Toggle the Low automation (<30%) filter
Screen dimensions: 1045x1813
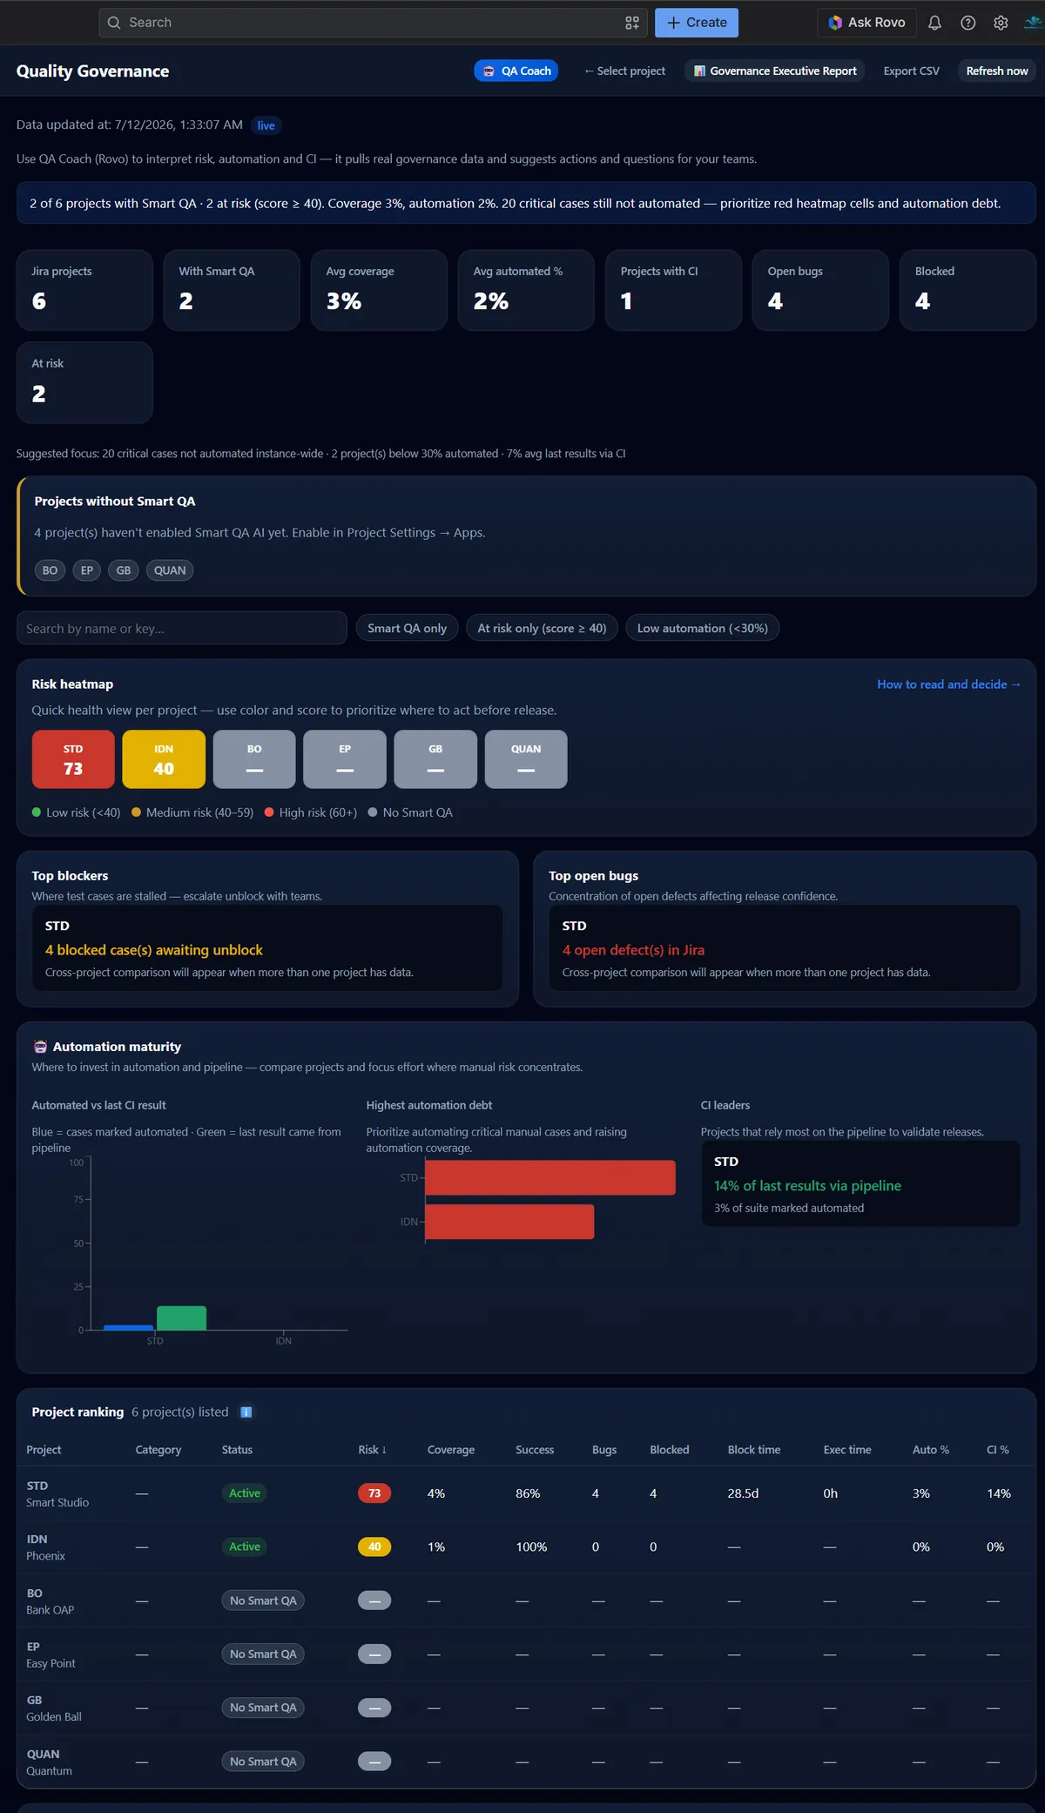(x=703, y=628)
